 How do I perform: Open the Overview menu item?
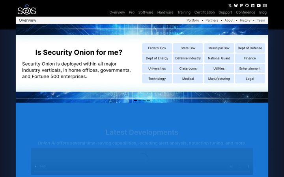pyautogui.click(x=117, y=12)
